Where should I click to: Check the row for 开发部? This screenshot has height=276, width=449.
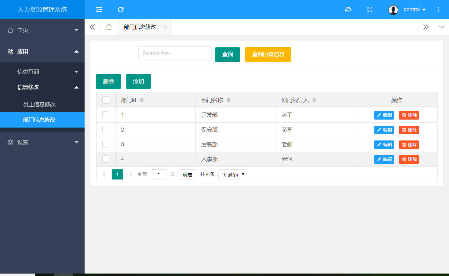tap(106, 115)
